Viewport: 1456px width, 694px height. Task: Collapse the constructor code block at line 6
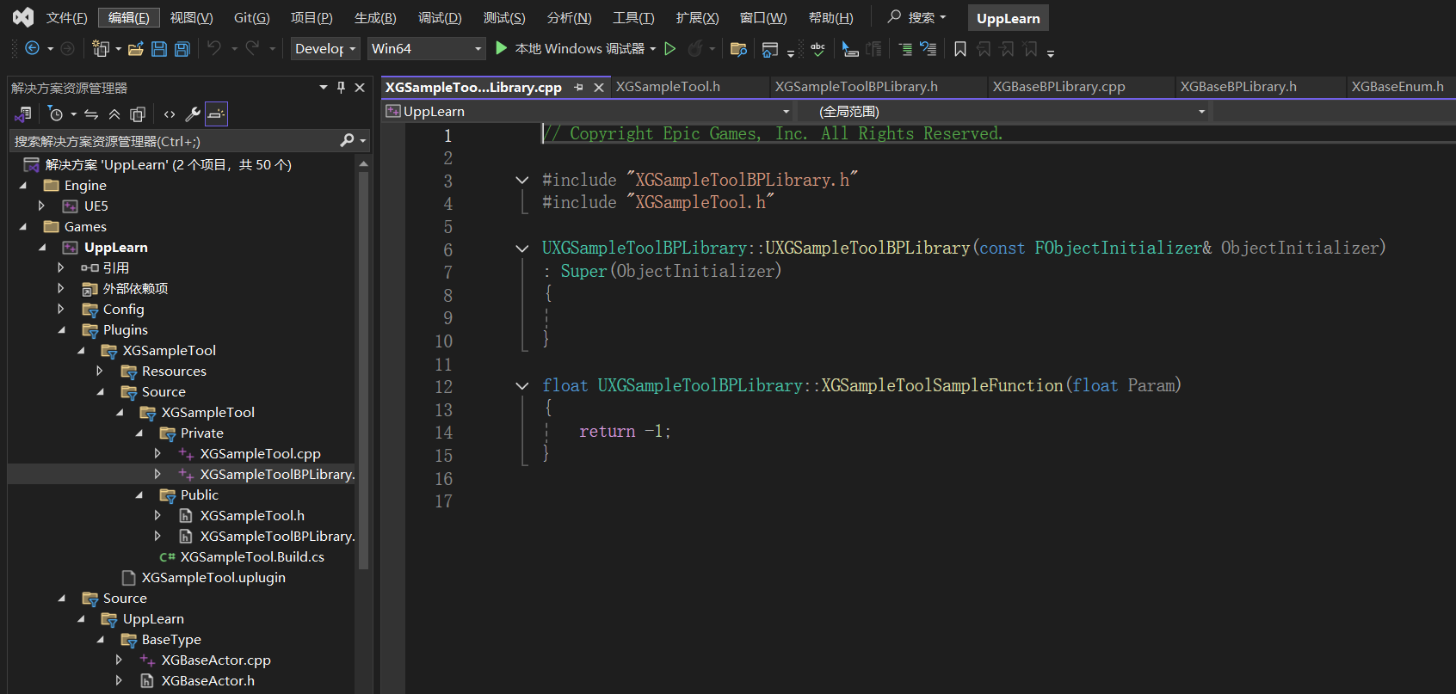(521, 249)
